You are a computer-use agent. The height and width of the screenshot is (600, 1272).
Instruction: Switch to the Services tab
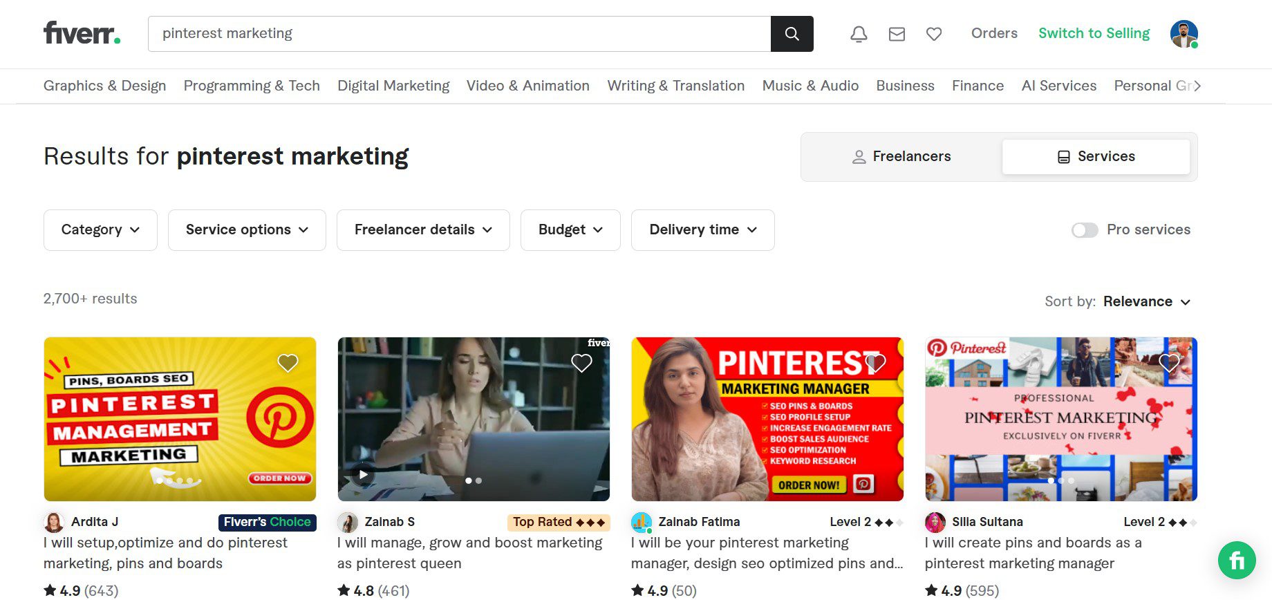tap(1096, 157)
